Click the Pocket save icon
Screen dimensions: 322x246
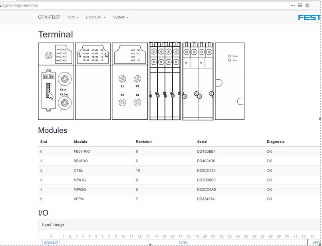(x=300, y=5)
